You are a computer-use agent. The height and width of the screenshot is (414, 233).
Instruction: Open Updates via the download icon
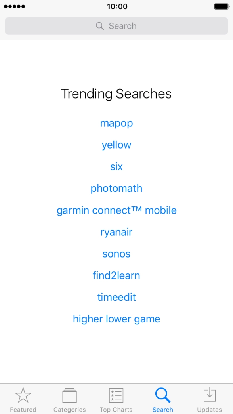[x=209, y=395]
